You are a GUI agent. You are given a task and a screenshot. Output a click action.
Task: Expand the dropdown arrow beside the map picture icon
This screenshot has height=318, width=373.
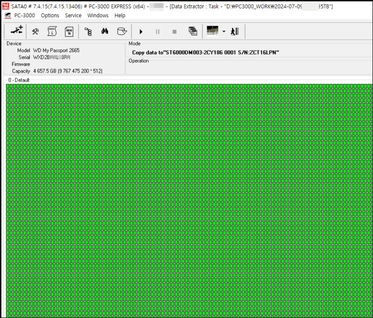click(x=224, y=31)
